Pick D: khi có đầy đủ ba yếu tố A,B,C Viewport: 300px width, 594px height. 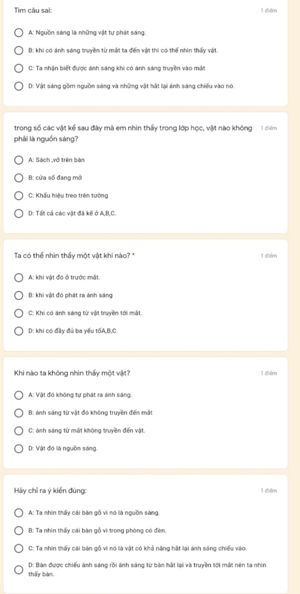click(x=19, y=331)
